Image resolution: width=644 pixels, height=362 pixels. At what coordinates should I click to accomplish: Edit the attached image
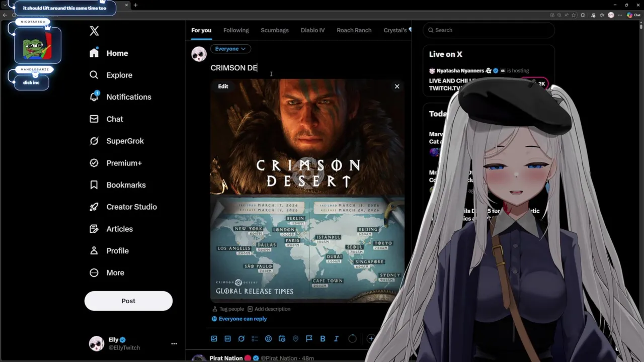click(x=223, y=86)
